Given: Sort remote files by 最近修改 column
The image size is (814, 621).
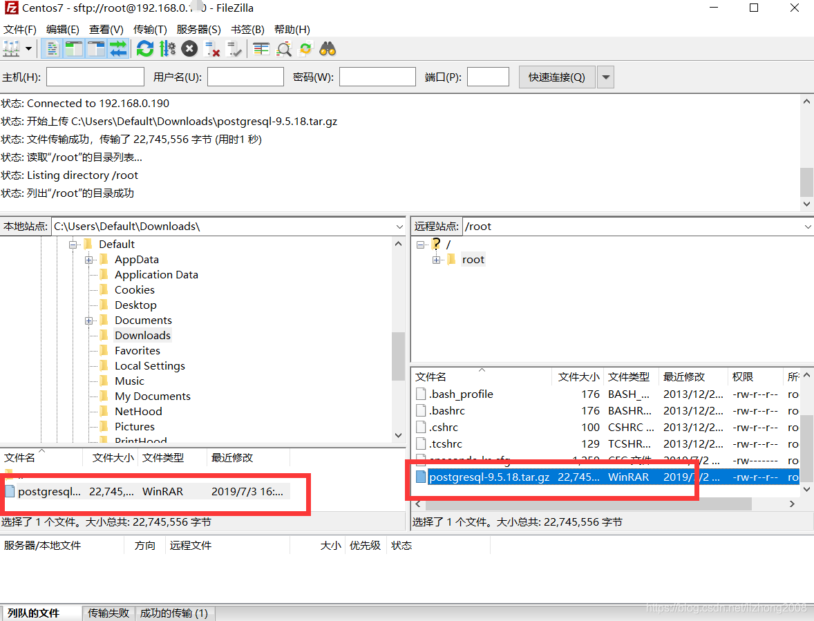Looking at the screenshot, I should tap(683, 377).
